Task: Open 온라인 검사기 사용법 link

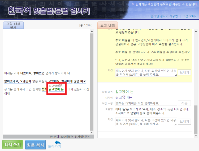Action: coord(164,16)
